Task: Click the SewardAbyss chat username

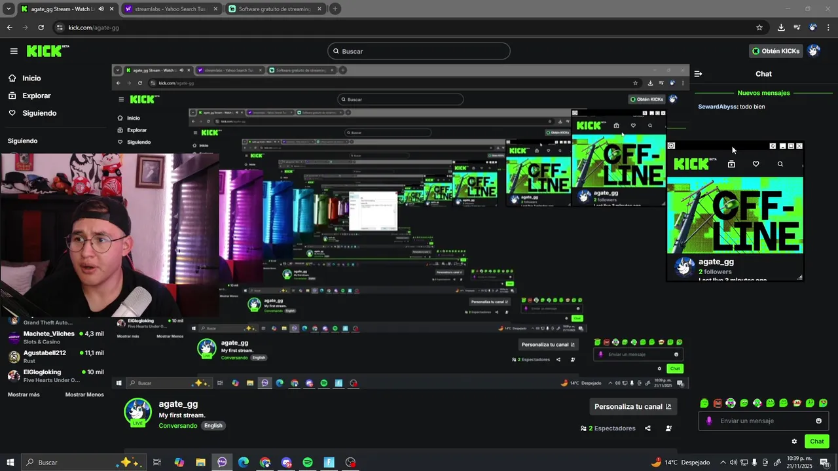Action: tap(718, 107)
